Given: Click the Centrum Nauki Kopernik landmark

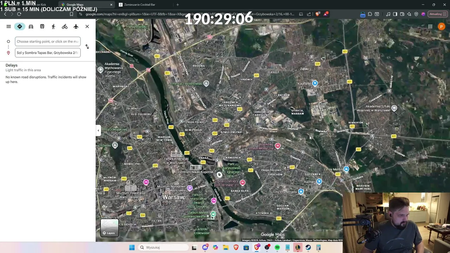Looking at the screenshot, I should pyautogui.click(x=196, y=168).
